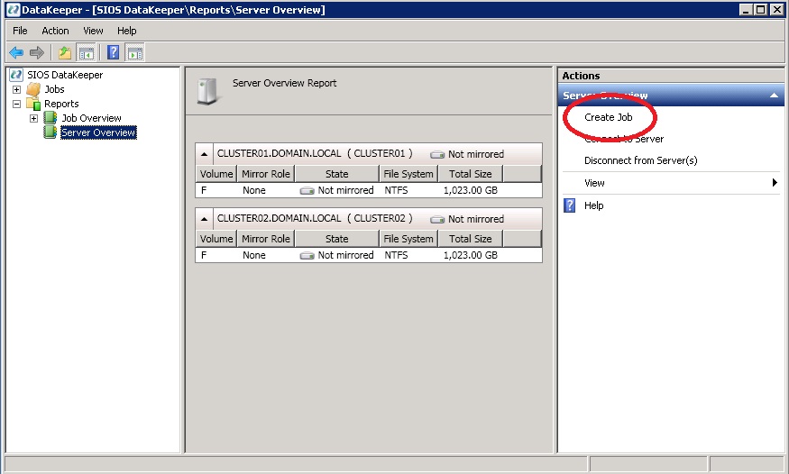Open the Help toolbar question mark icon
The width and height of the screenshot is (789, 474).
(x=114, y=52)
